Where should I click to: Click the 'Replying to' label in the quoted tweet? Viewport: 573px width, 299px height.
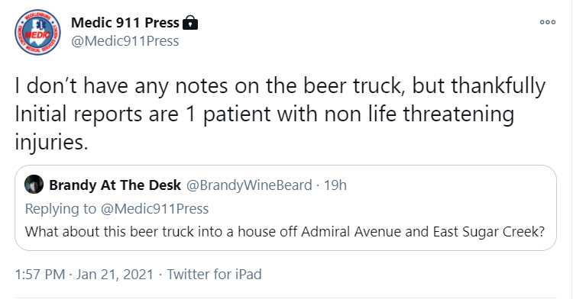coord(60,209)
